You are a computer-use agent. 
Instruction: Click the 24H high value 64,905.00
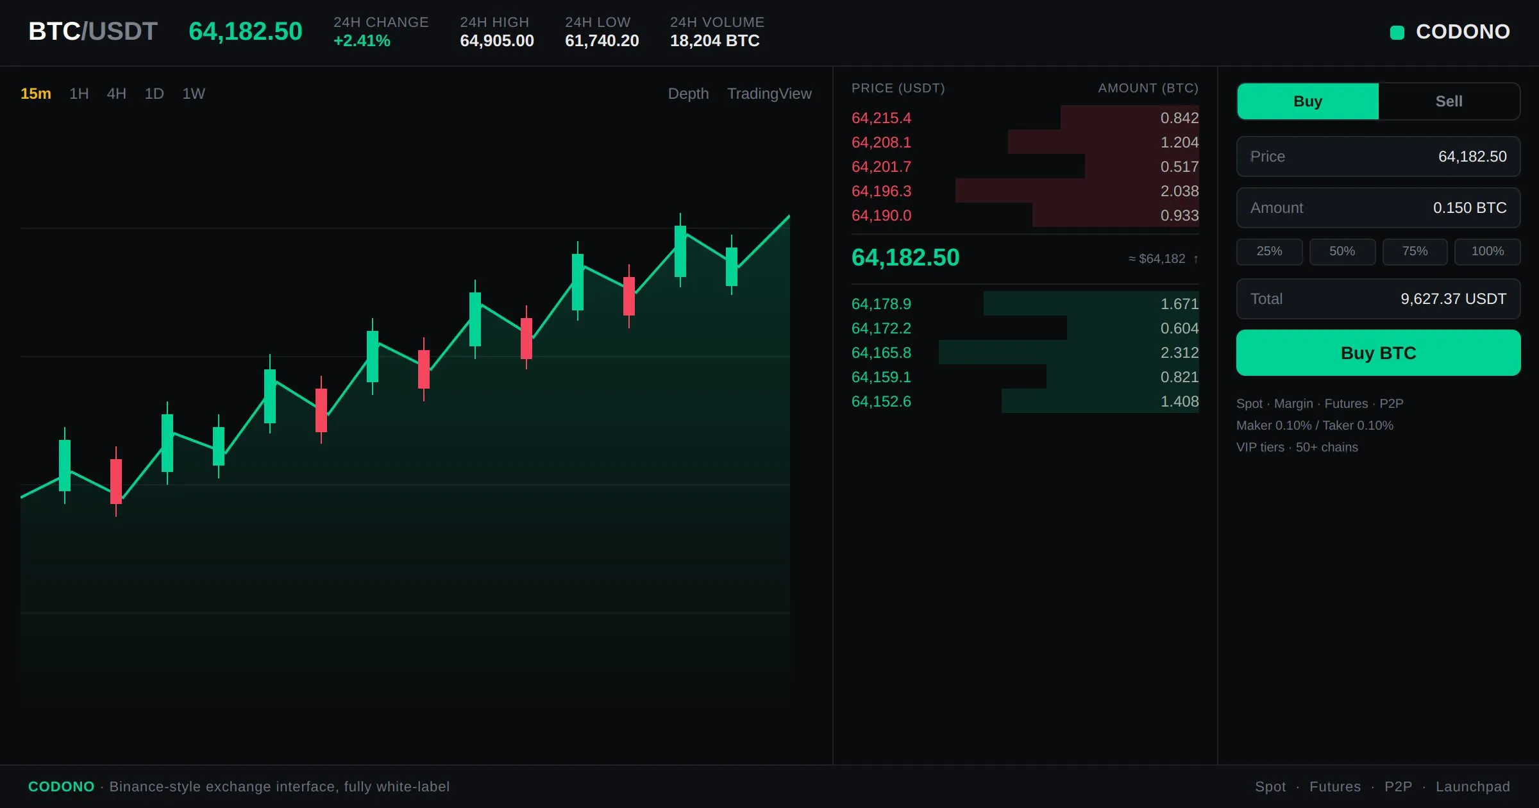(x=497, y=41)
